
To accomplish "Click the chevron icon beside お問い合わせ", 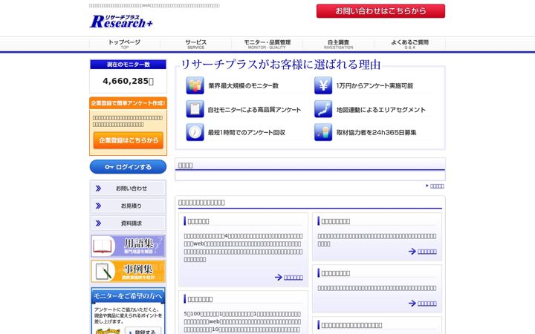I will pyautogui.click(x=98, y=188).
